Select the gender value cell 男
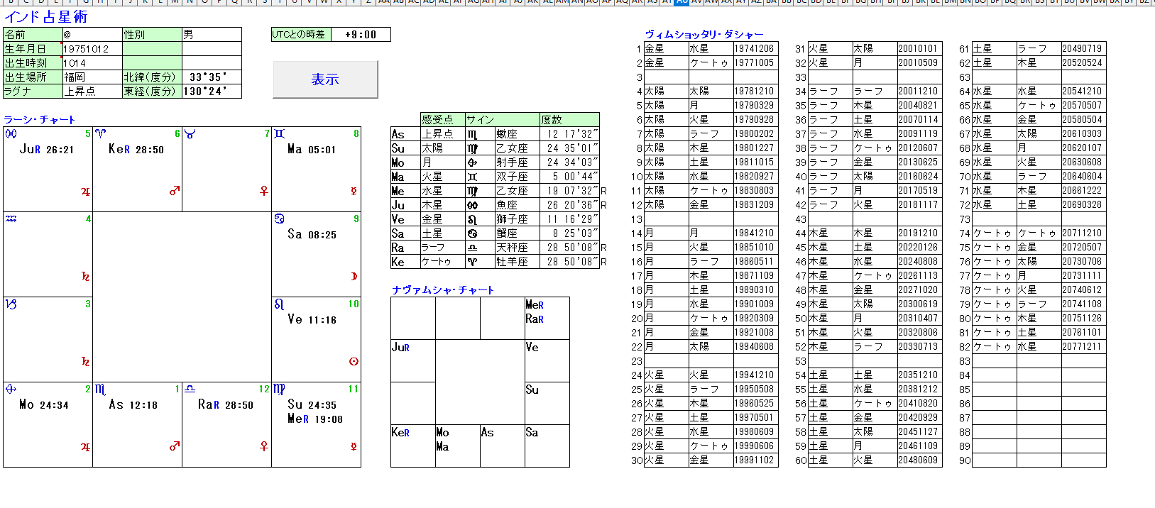1155x508 pixels. click(212, 34)
